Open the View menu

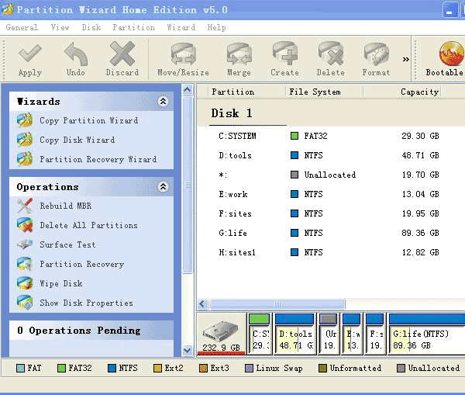point(60,27)
